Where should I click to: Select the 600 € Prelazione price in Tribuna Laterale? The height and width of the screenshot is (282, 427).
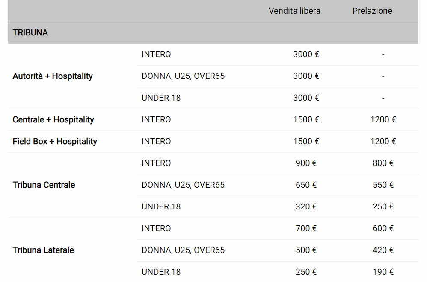(x=383, y=228)
